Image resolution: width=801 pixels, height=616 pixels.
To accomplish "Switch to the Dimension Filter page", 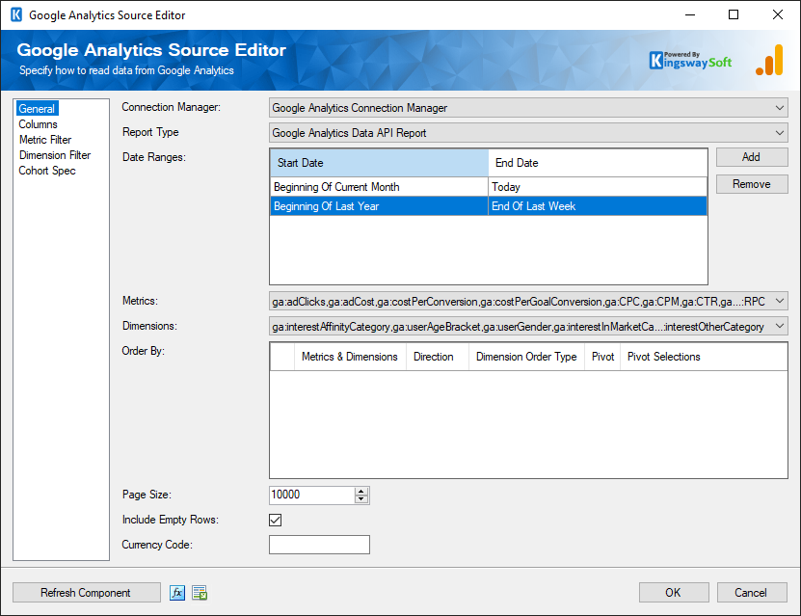I will click(x=55, y=155).
